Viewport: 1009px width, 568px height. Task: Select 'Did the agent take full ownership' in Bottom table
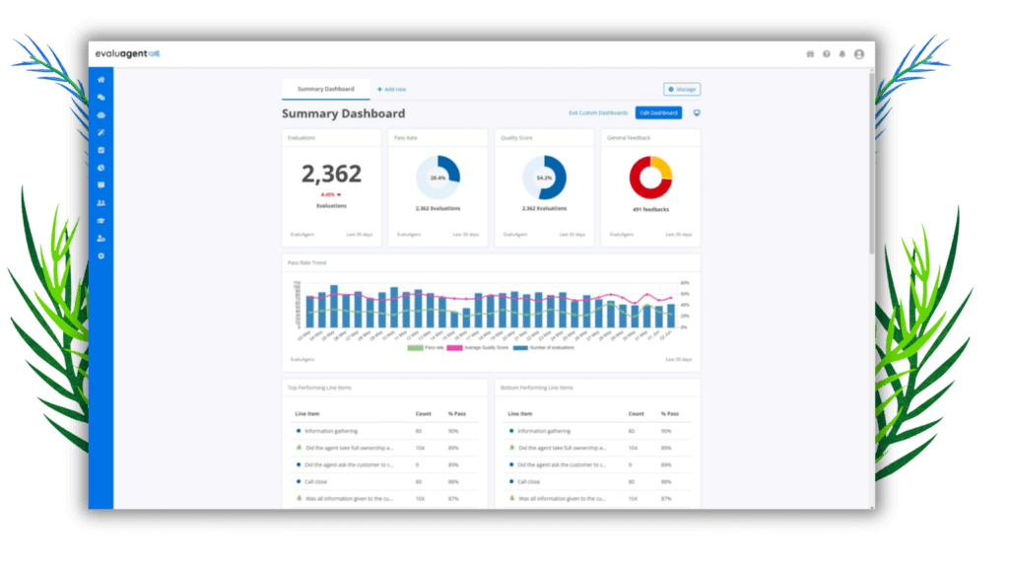click(x=598, y=448)
